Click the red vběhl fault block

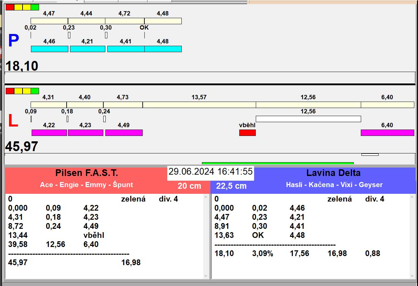[x=247, y=133]
